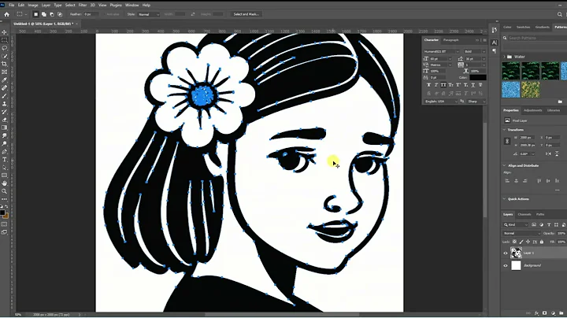Click the text Color swatch in Character panel
This screenshot has height=318, width=567.
(x=478, y=78)
